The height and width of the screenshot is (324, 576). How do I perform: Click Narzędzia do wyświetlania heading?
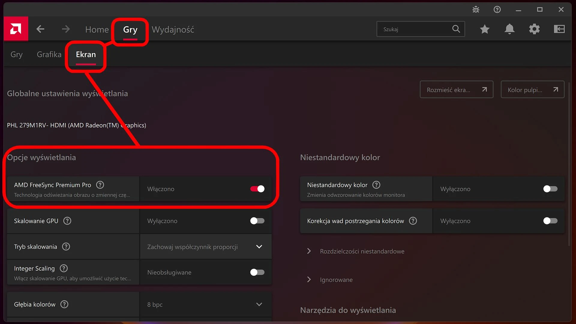pos(348,310)
